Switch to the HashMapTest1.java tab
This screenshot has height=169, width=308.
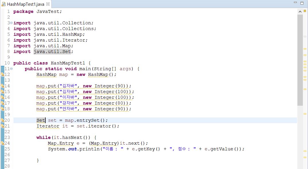(x=26, y=4)
